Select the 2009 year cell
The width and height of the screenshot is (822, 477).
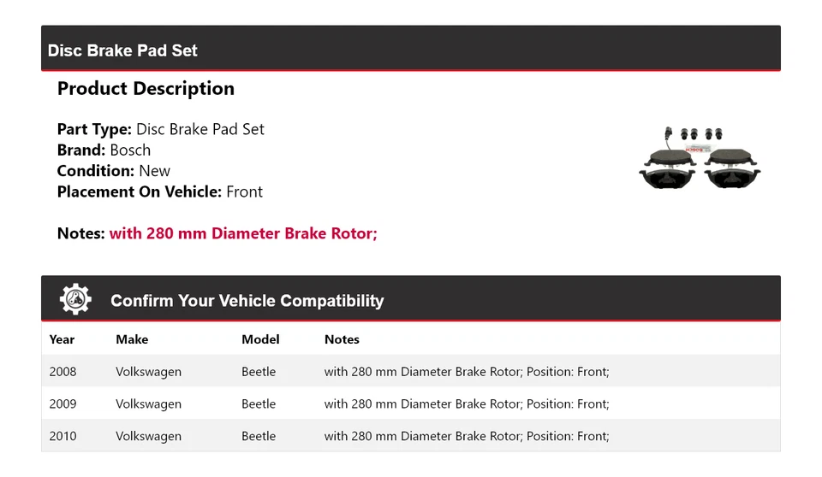[x=63, y=403]
